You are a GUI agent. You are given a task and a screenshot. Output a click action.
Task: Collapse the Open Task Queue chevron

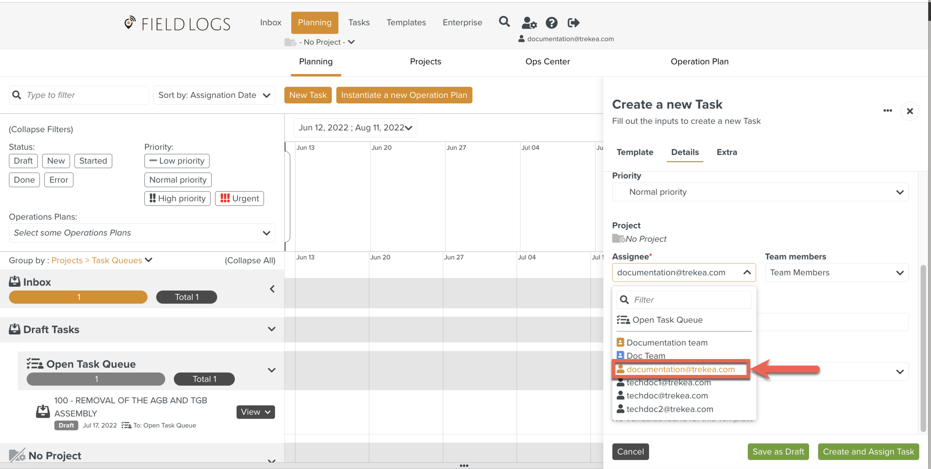coord(272,370)
